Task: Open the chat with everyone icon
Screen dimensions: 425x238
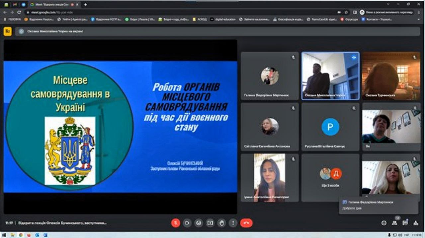Action: click(x=405, y=223)
